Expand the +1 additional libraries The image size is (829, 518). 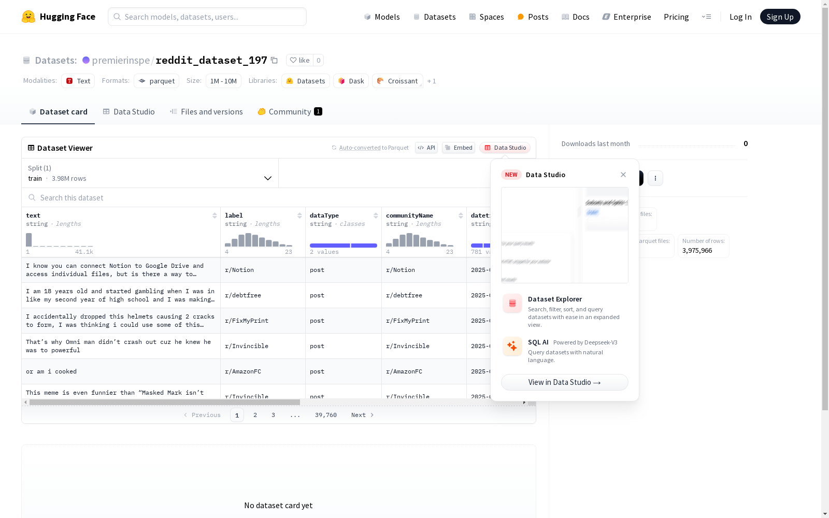tap(432, 81)
